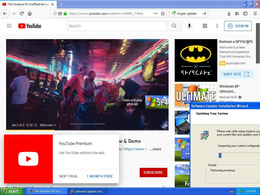This screenshot has width=260, height=195.
Task: Reload the page with the refresh icon
Action: coord(22,13)
